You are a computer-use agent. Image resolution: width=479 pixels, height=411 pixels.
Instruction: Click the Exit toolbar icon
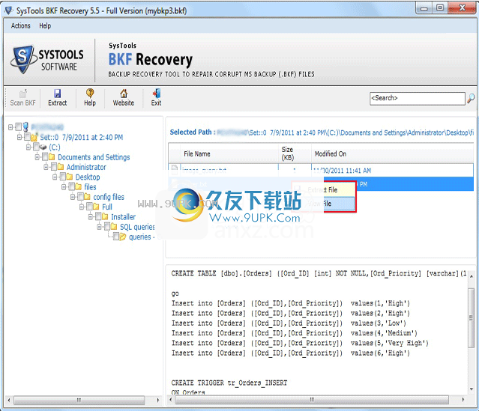[x=156, y=94]
